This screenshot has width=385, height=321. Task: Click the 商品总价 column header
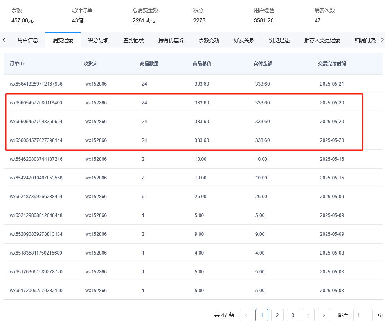click(202, 64)
